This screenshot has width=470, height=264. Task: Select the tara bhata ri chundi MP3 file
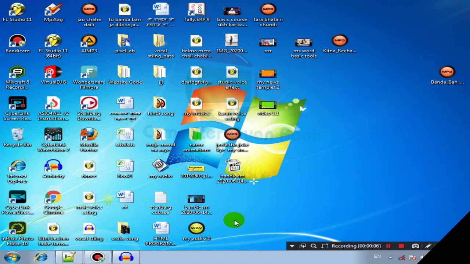(268, 15)
